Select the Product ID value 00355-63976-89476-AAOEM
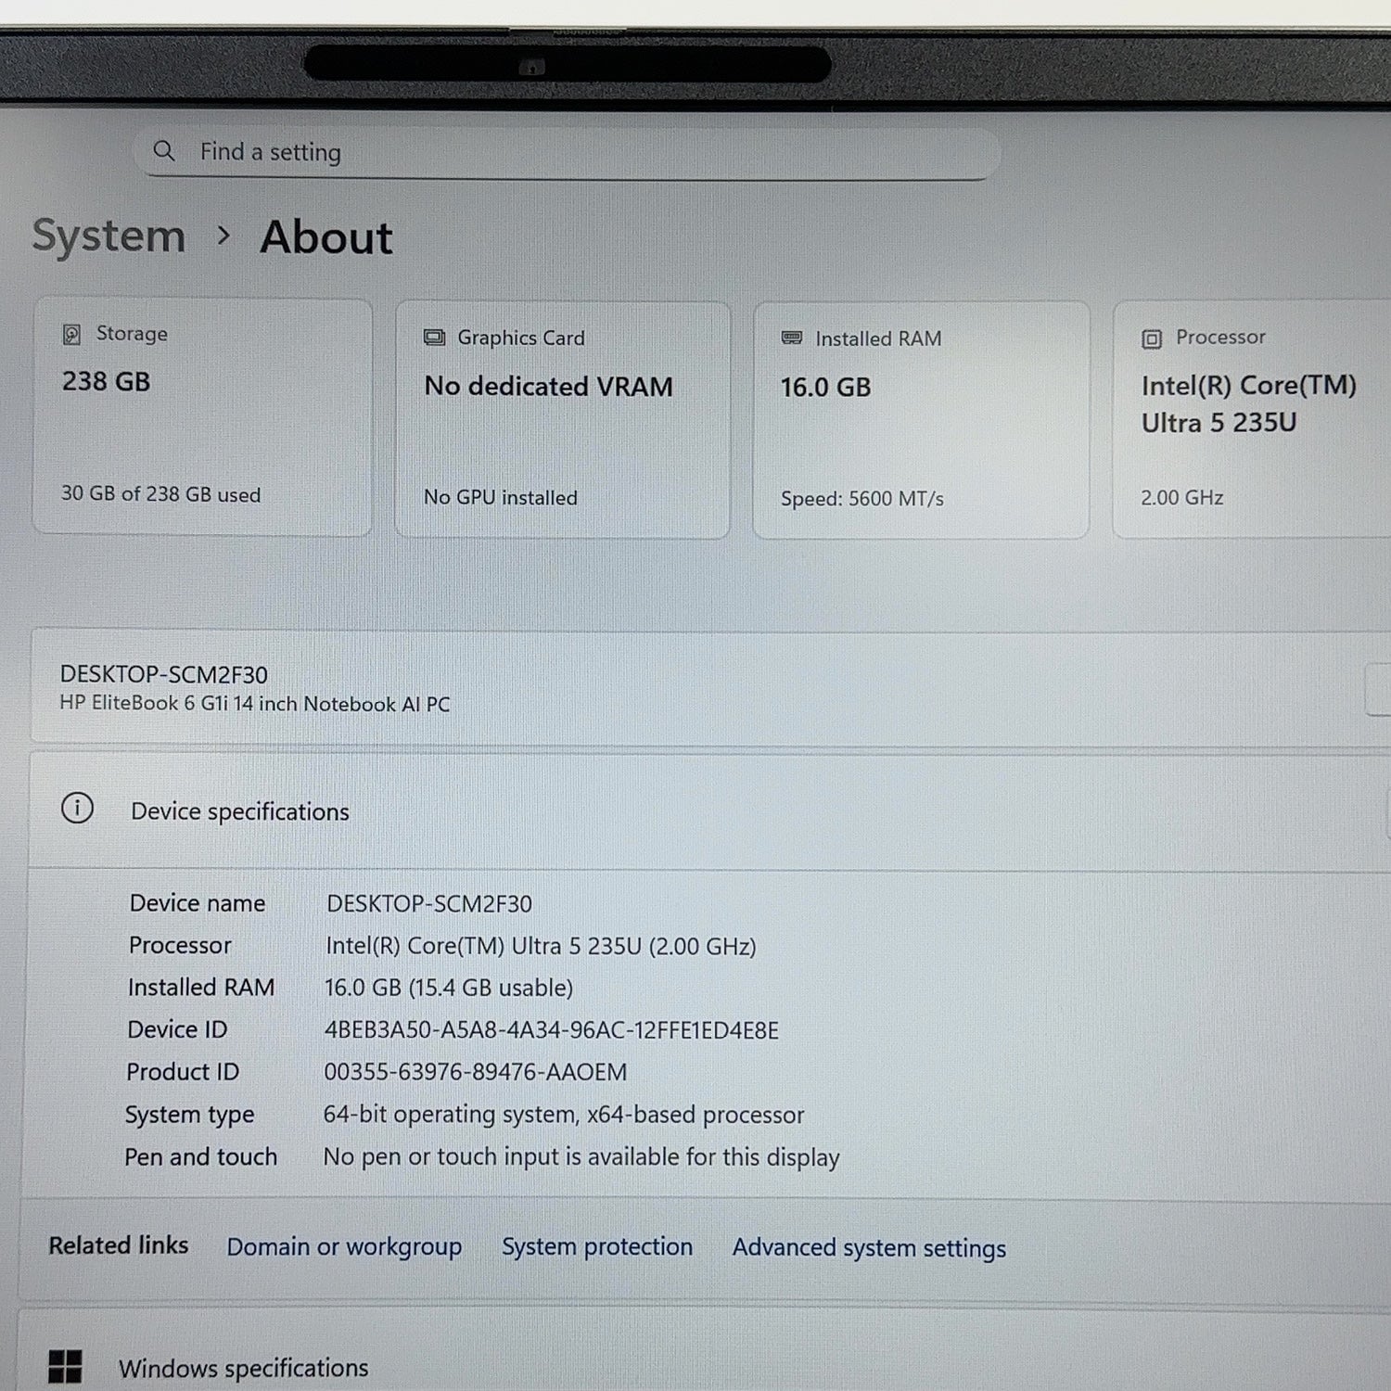1391x1391 pixels. [476, 1072]
